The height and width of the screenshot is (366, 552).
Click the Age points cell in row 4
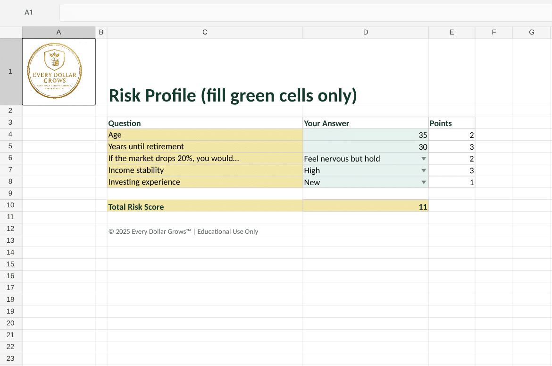pos(452,135)
